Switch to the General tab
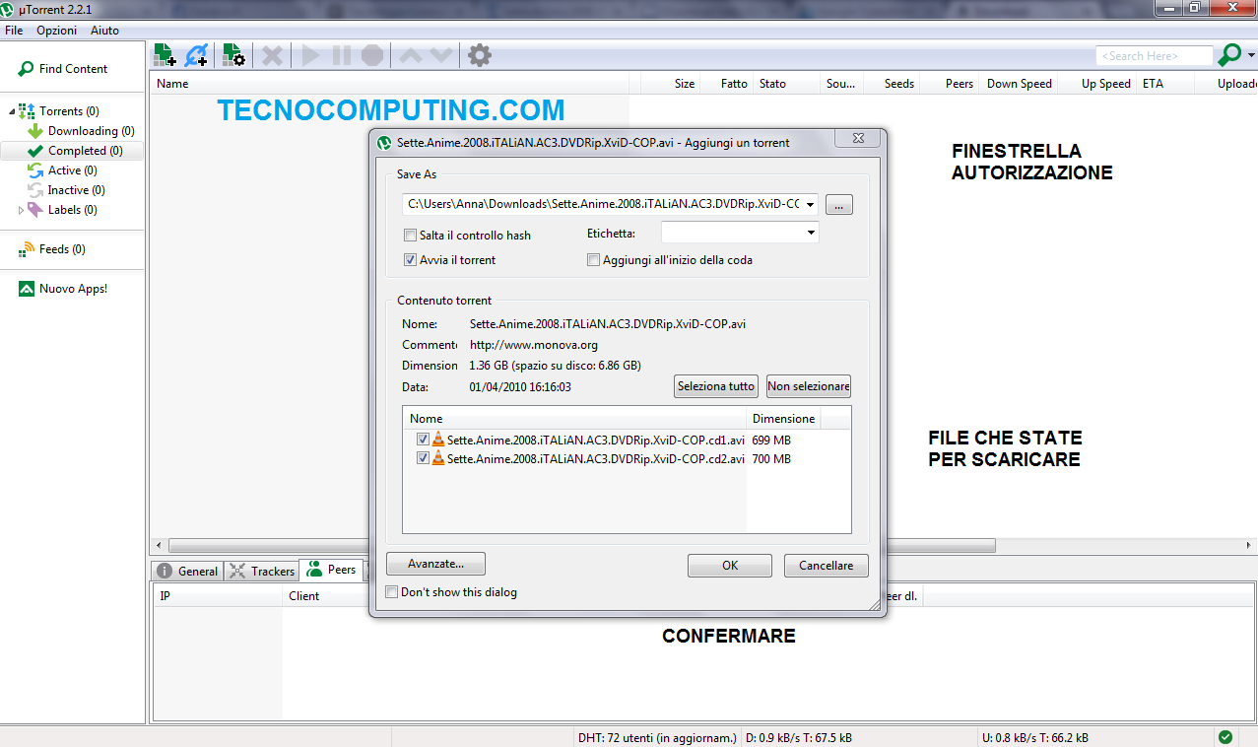 pyautogui.click(x=188, y=571)
